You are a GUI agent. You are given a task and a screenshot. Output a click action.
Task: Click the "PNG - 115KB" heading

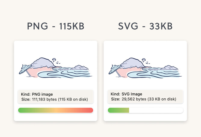coord(55,26)
